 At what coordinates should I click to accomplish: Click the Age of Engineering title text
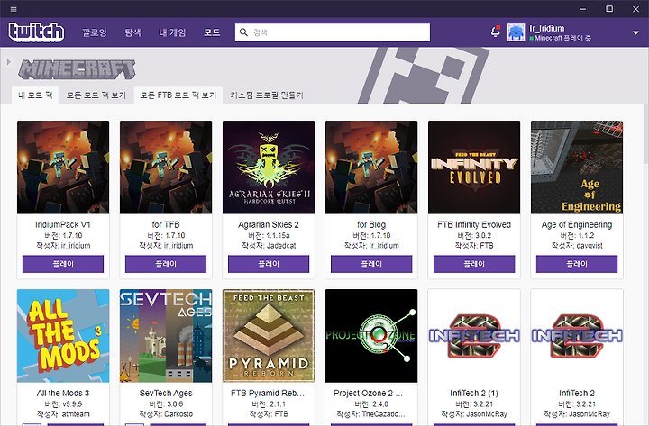[x=577, y=224]
